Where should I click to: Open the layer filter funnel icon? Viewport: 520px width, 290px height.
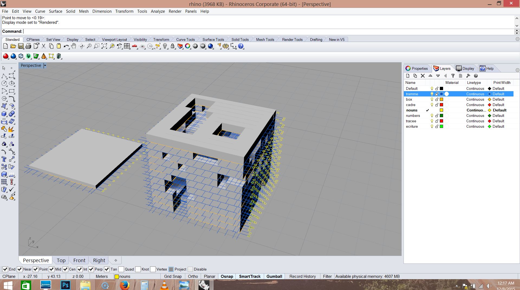tap(453, 76)
